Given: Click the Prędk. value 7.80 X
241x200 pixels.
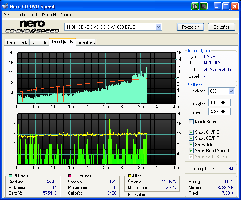Looking at the screenshot, I should pos(227,193).
